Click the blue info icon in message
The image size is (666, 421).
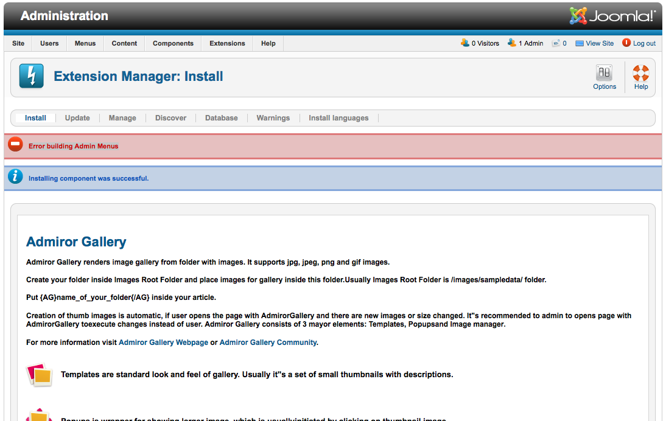click(x=15, y=176)
